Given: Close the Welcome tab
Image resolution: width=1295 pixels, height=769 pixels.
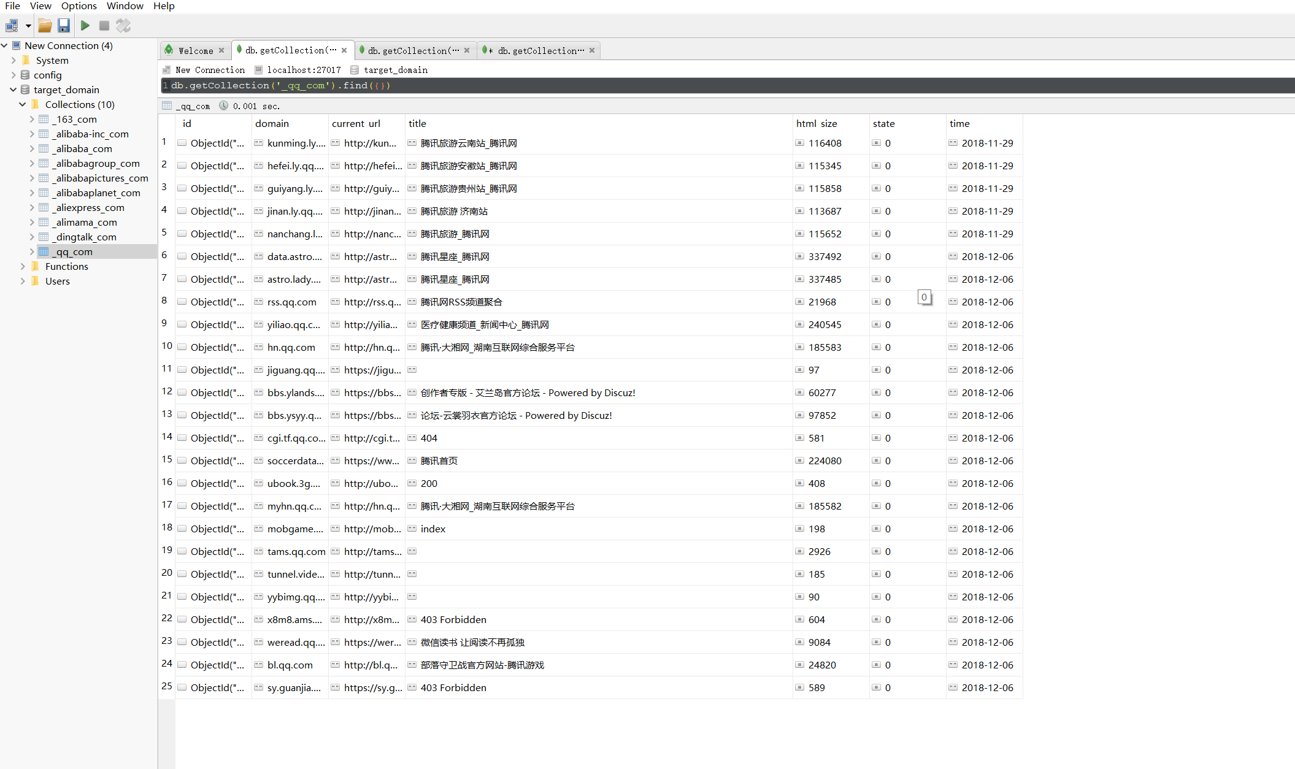Looking at the screenshot, I should [x=221, y=50].
